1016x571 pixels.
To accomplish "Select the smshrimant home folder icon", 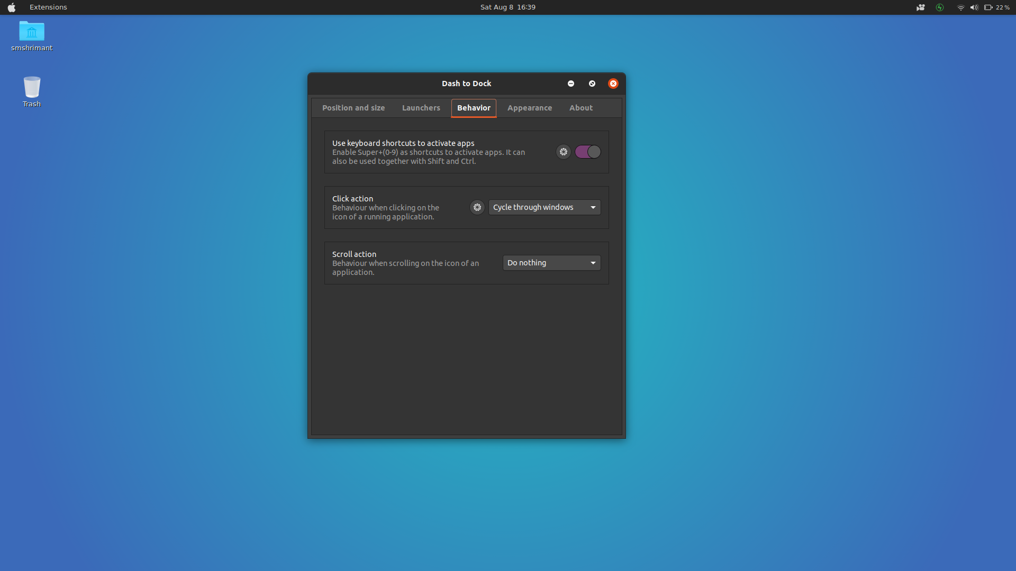I will point(32,36).
